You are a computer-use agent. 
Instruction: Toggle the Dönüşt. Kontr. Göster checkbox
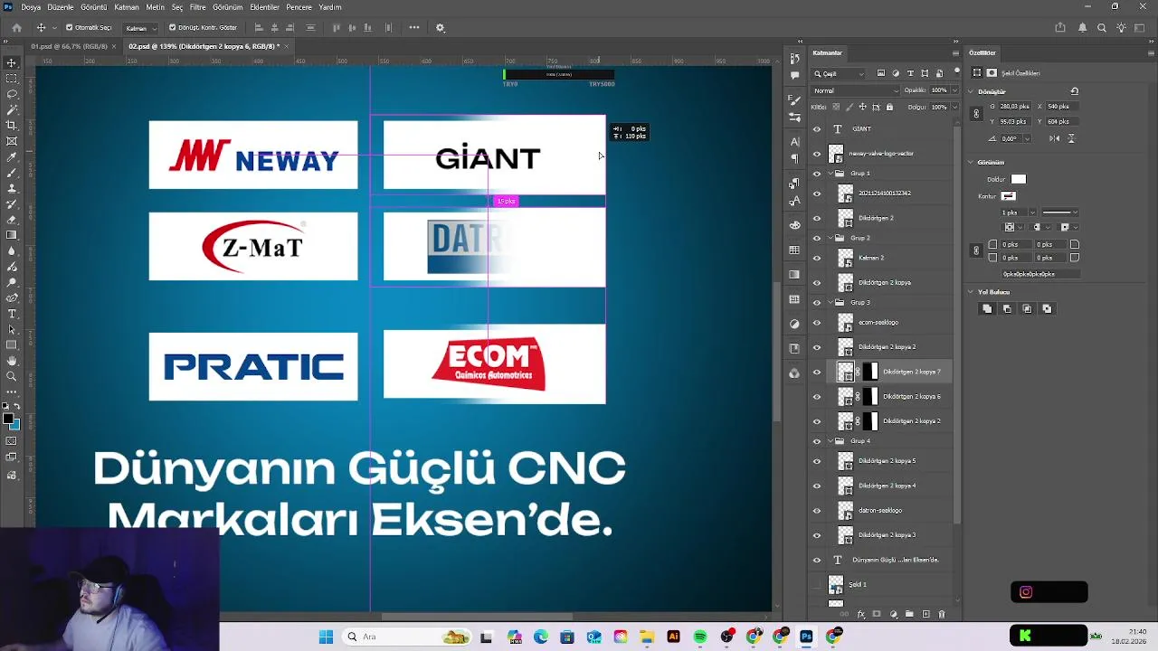tap(172, 28)
